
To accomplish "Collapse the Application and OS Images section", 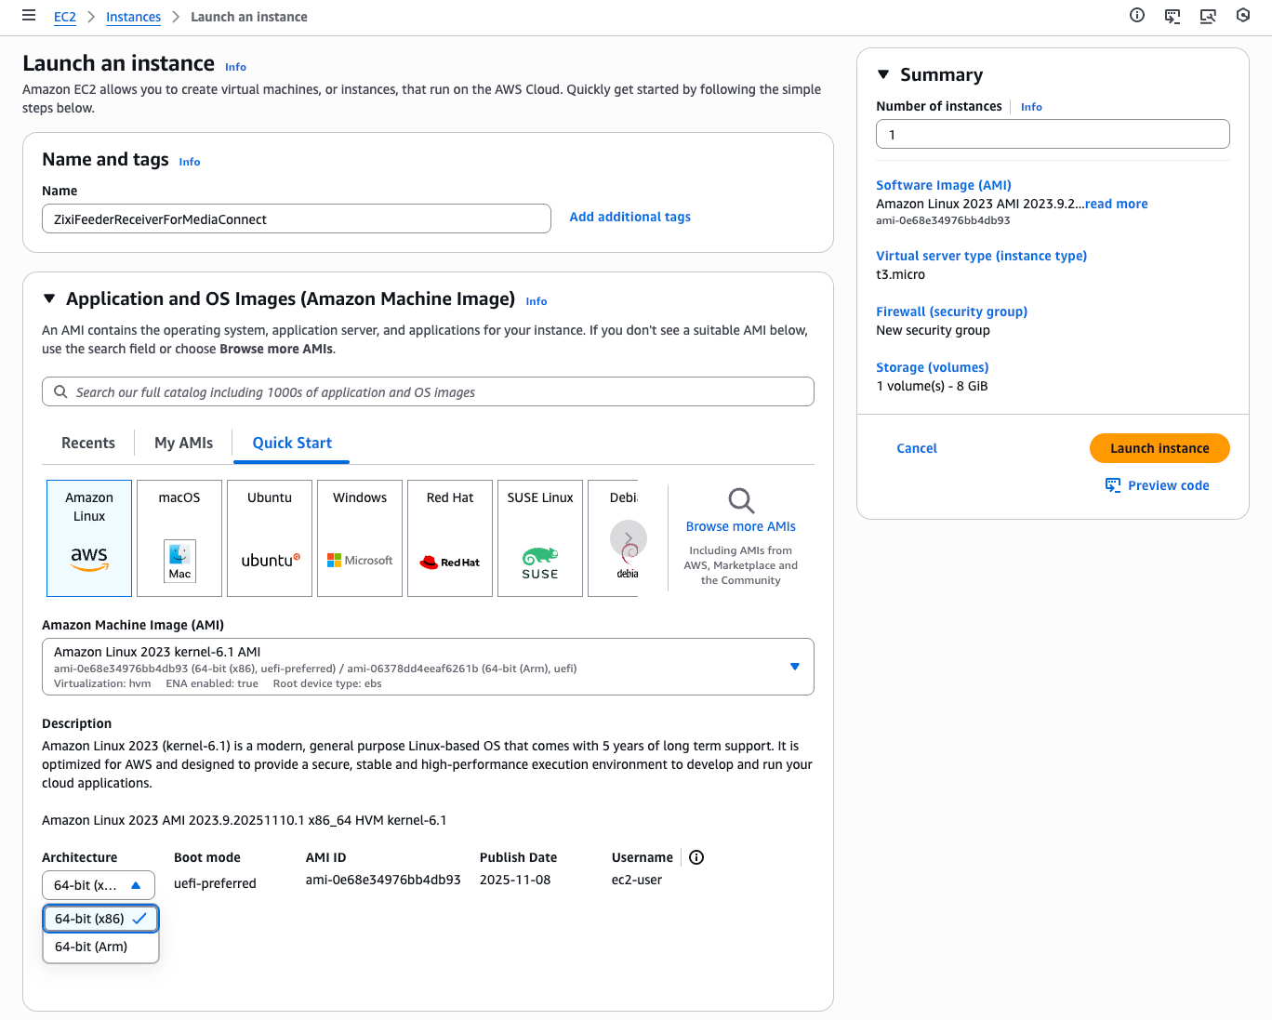I will click(x=49, y=298).
